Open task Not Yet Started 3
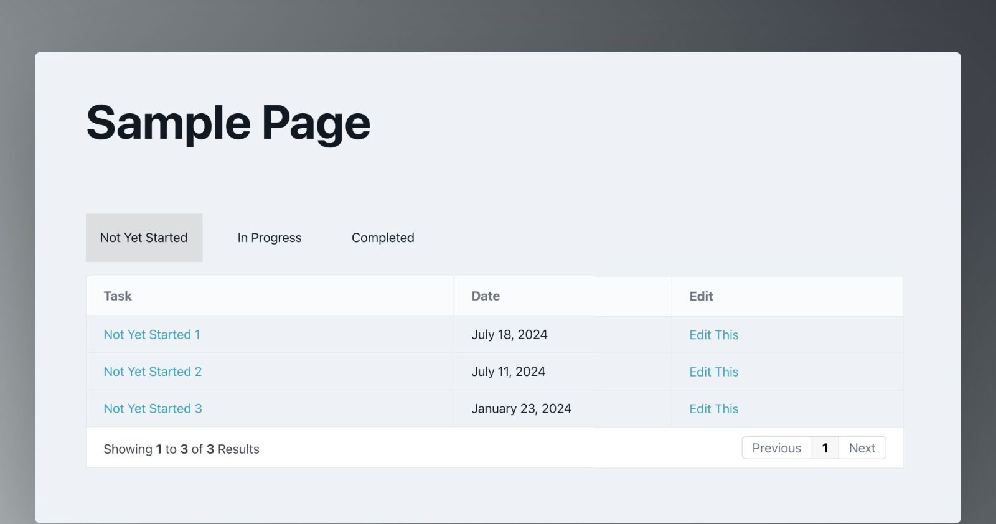Screen dimensions: 996x524 tap(153, 409)
